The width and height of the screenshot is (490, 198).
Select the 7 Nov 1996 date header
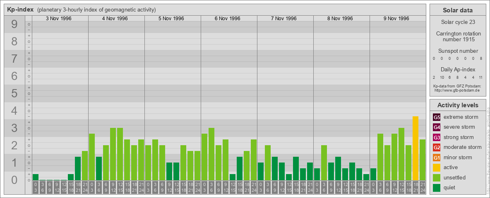tap(284, 19)
